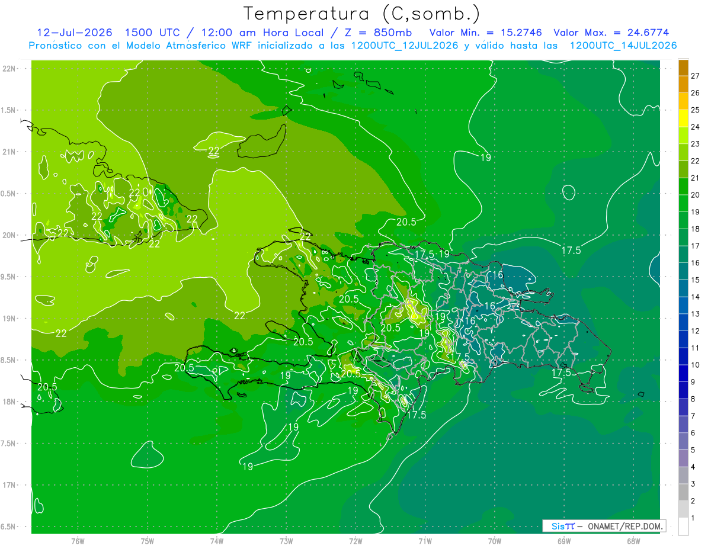
Task: Click the 72W longitude axis label
Action: (355, 541)
